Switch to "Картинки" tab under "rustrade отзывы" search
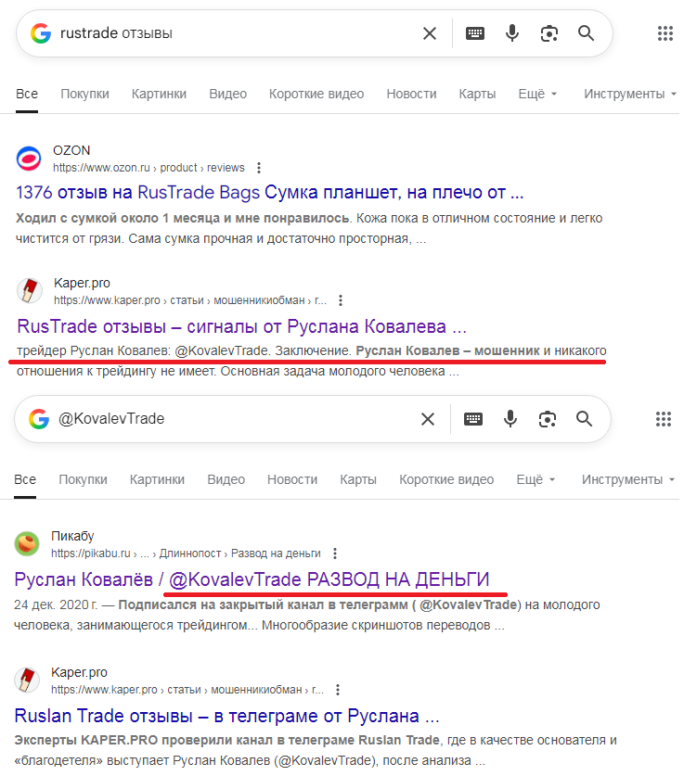This screenshot has height=776, width=684. (x=159, y=94)
